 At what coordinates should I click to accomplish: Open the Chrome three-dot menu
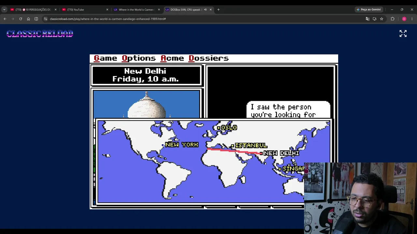click(x=412, y=19)
